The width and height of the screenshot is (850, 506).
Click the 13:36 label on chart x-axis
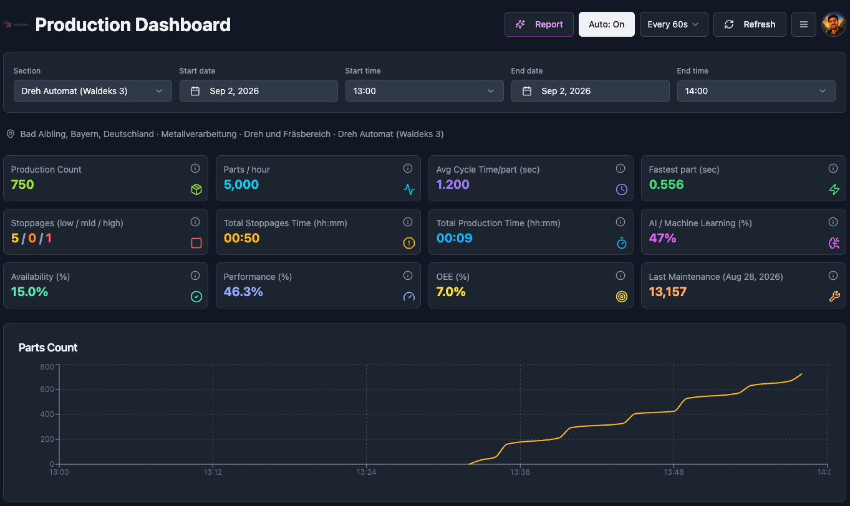519,472
